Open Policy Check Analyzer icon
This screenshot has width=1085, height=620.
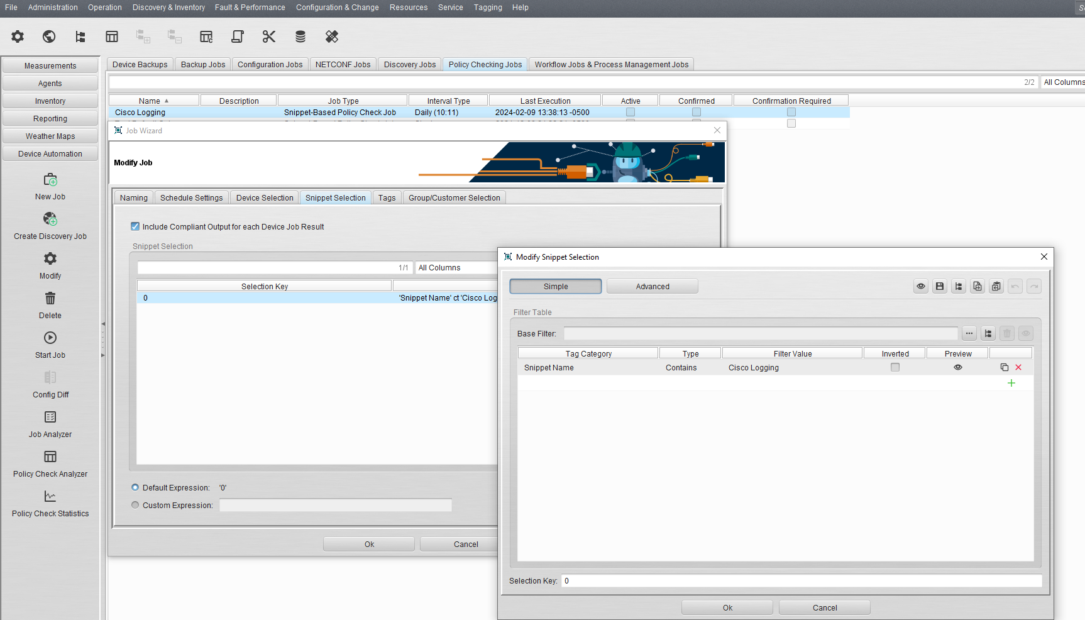50,457
